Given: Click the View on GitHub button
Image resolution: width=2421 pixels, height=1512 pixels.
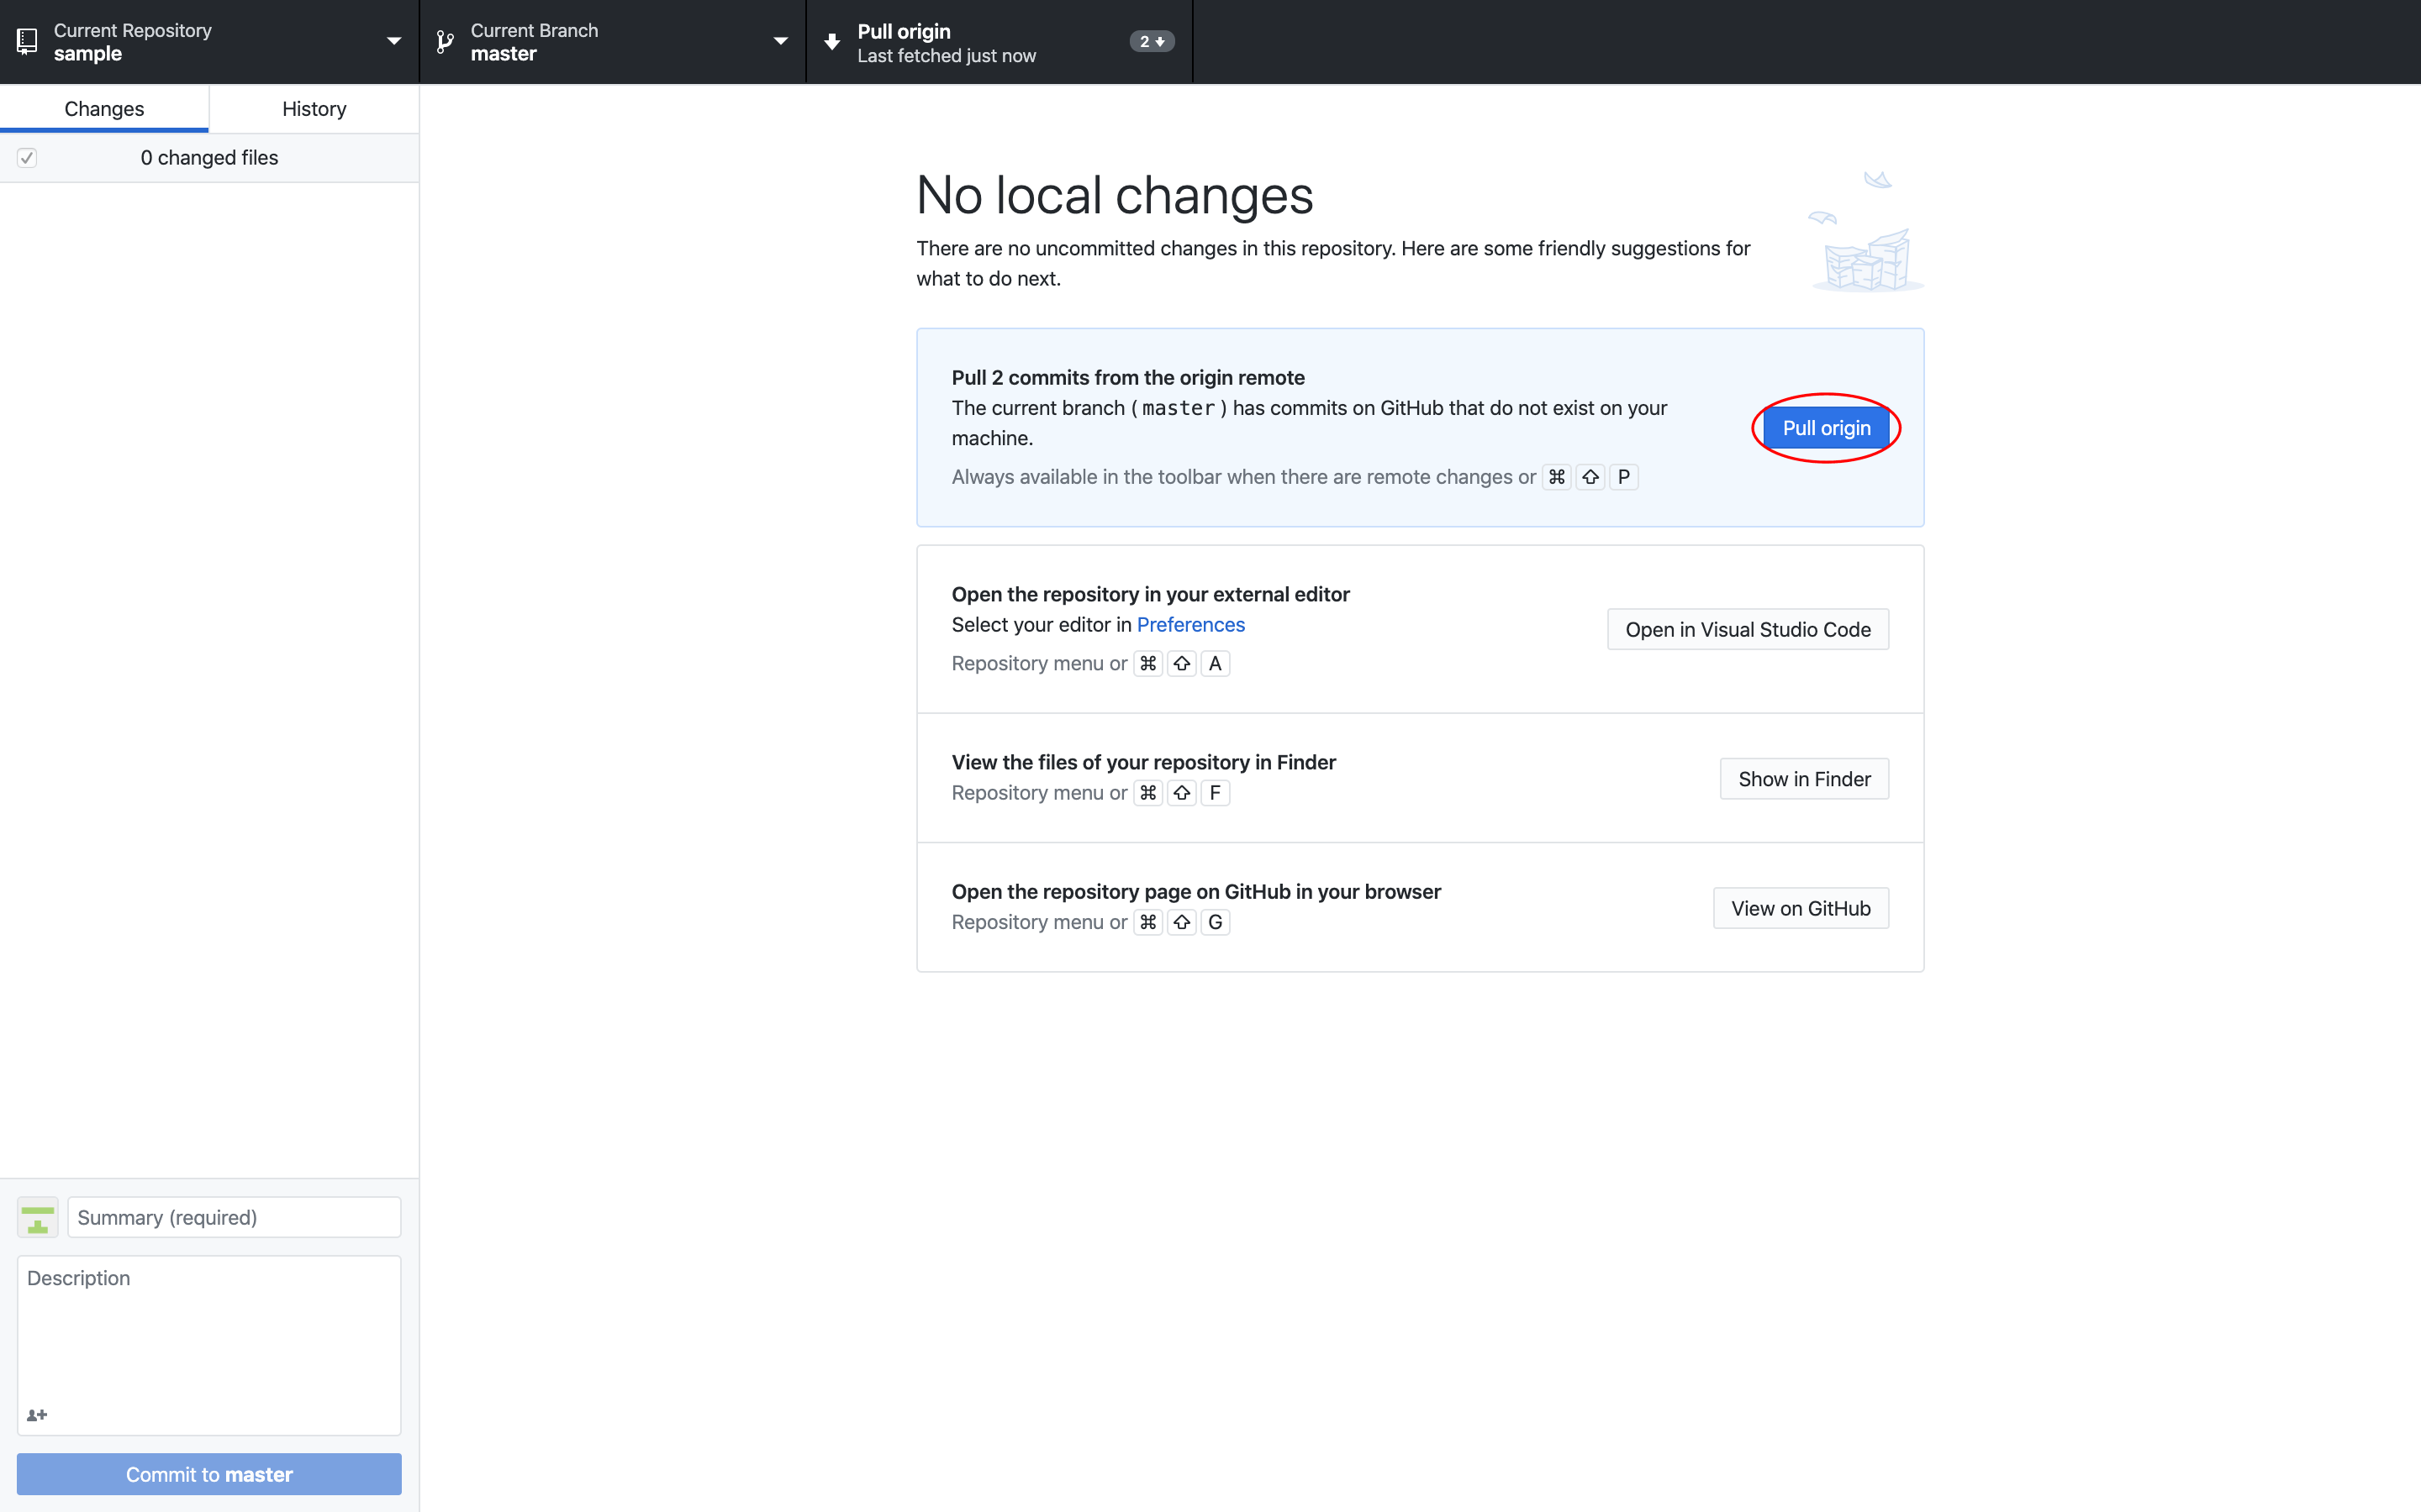Looking at the screenshot, I should click(1801, 908).
